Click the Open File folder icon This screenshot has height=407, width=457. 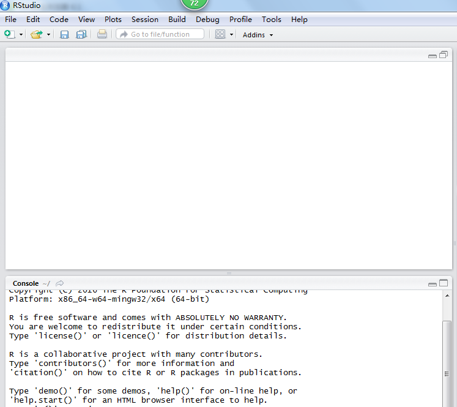coord(37,34)
